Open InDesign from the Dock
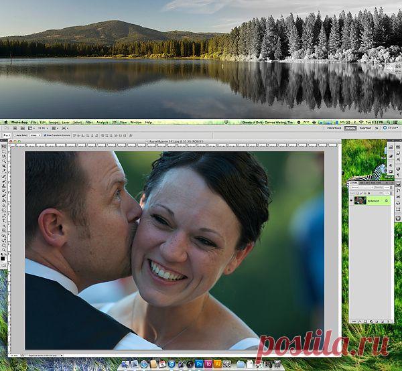Screen dimensions: 402x371 click(x=208, y=364)
